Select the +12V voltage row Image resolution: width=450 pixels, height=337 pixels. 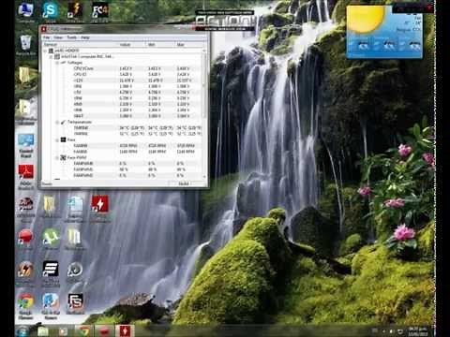point(123,81)
